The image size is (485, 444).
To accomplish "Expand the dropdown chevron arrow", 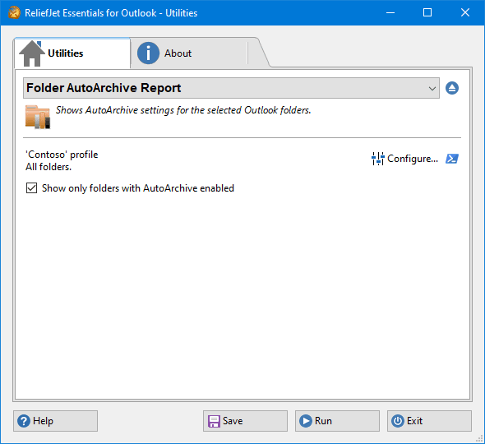I will coord(432,89).
